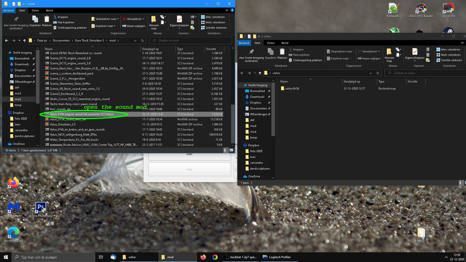Click Documenten breadcrumb in mod window
The image size is (466, 262).
click(x=60, y=40)
